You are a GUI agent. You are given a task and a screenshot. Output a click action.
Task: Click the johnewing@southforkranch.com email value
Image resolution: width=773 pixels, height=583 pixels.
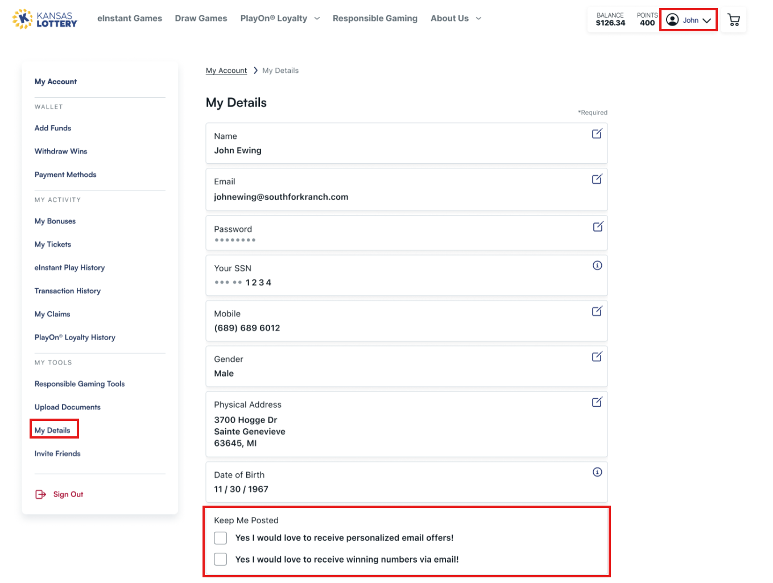[281, 197]
